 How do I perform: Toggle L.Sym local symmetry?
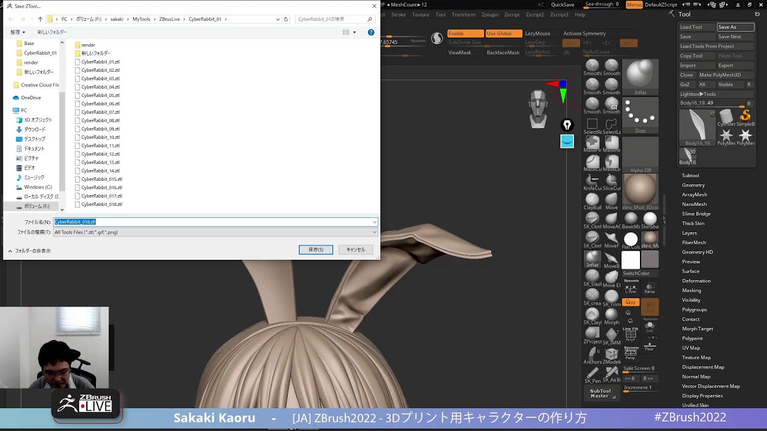(630, 287)
